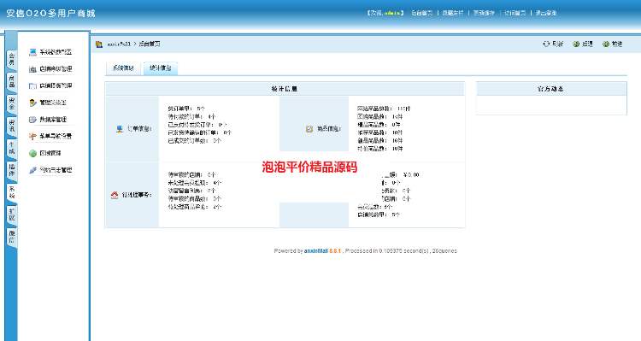The image size is (641, 341).
Task: Click the folder icon in the left menu
Action: tap(32, 85)
